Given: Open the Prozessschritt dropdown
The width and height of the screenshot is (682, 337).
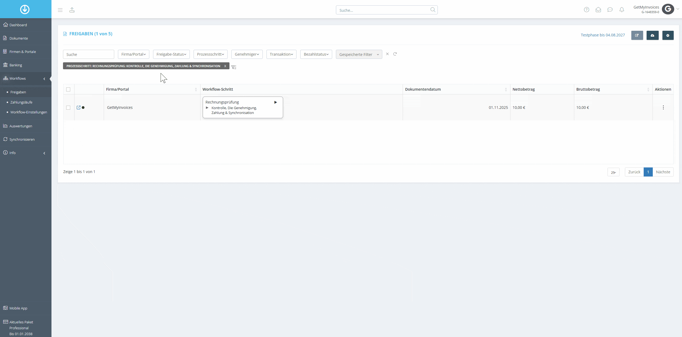Looking at the screenshot, I should pyautogui.click(x=210, y=54).
